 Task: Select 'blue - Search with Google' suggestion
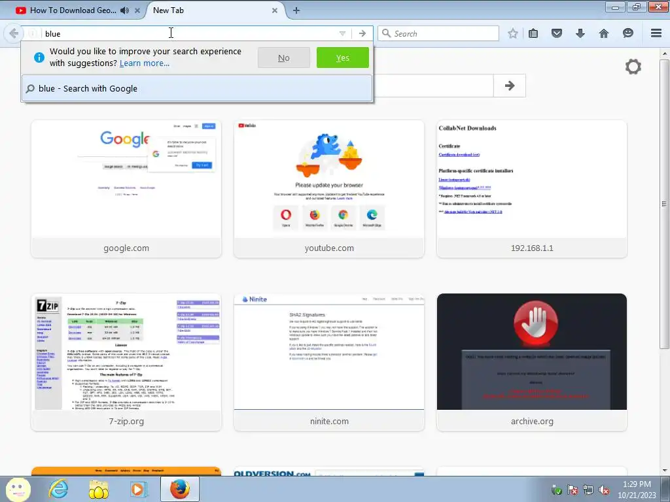click(x=196, y=88)
